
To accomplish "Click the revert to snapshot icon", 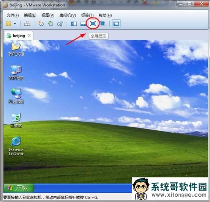I will [51, 23].
